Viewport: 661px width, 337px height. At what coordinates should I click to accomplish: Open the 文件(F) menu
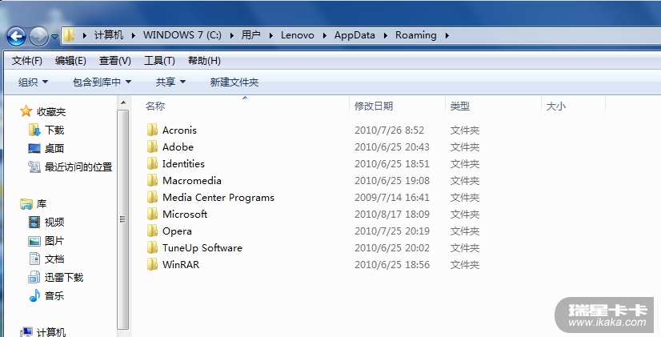point(27,61)
